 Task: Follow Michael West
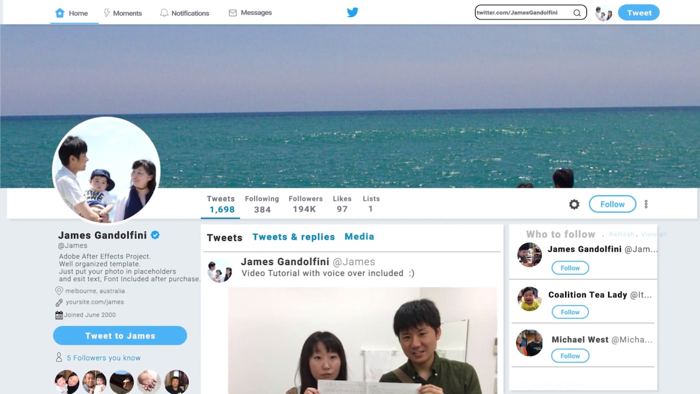click(570, 356)
